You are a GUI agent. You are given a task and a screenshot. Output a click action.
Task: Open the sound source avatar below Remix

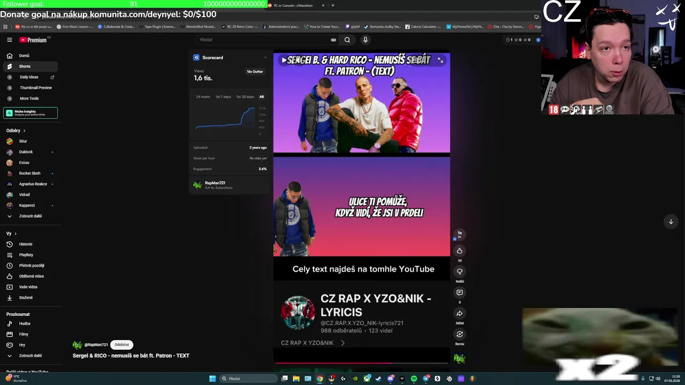click(x=460, y=358)
